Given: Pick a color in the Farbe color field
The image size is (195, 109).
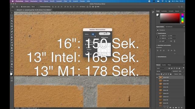Looking at the screenshot, I should [170, 18].
